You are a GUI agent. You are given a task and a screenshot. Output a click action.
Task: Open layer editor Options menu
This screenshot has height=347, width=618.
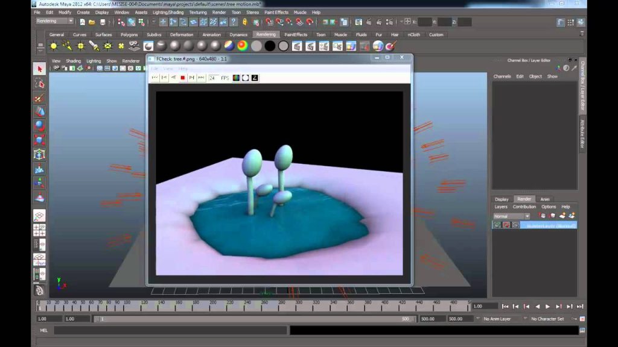(x=548, y=207)
